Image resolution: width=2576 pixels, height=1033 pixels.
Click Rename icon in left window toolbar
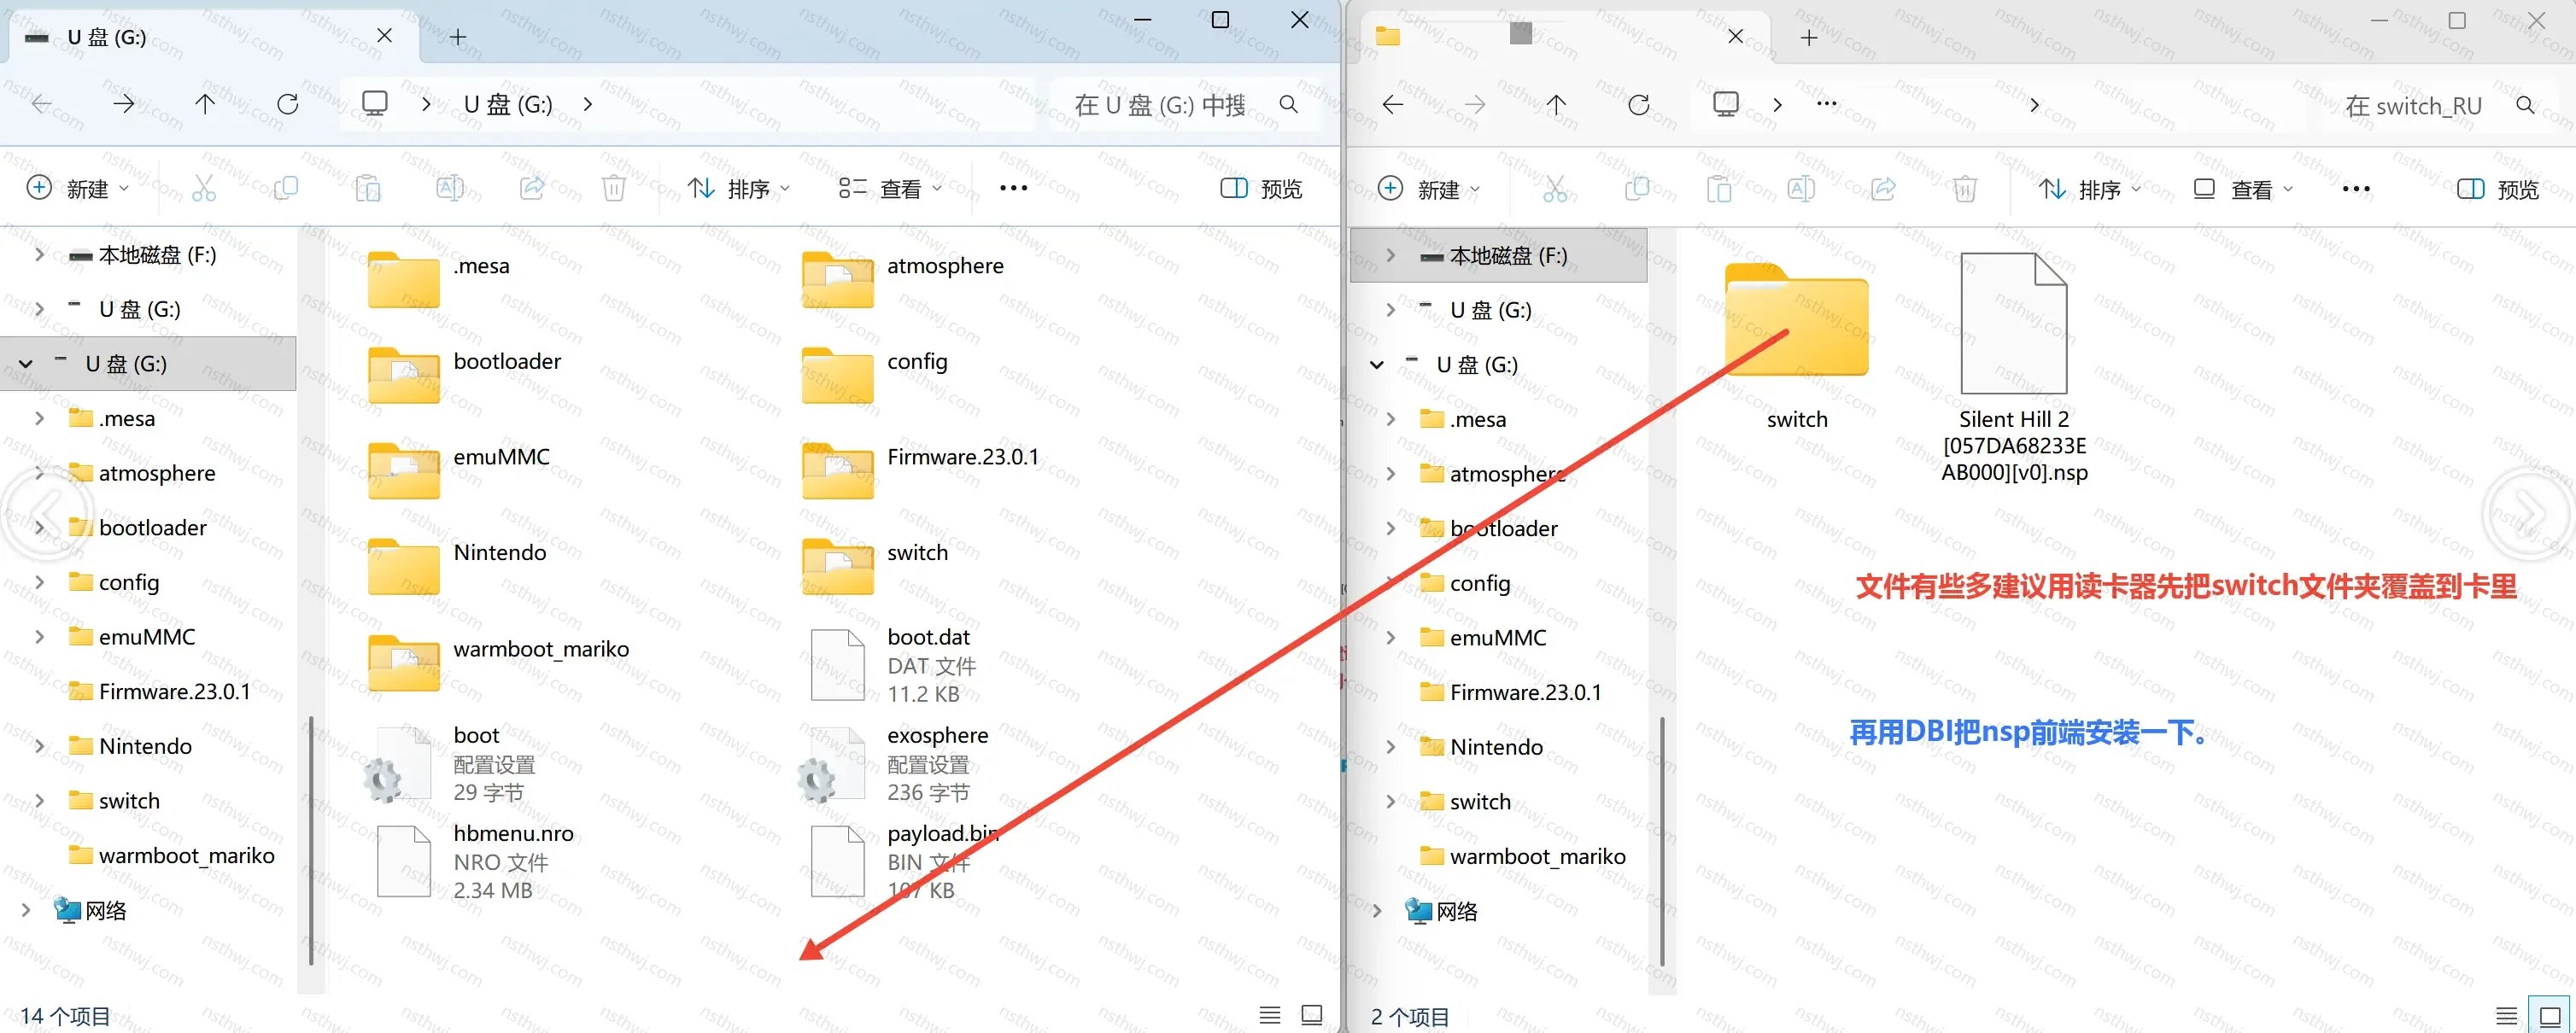click(x=450, y=188)
